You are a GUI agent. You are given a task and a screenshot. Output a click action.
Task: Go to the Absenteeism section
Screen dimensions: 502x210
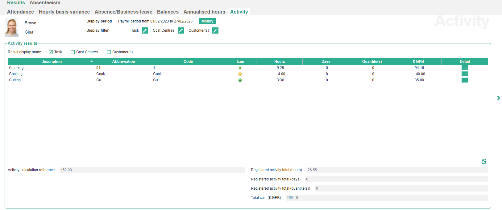point(45,3)
